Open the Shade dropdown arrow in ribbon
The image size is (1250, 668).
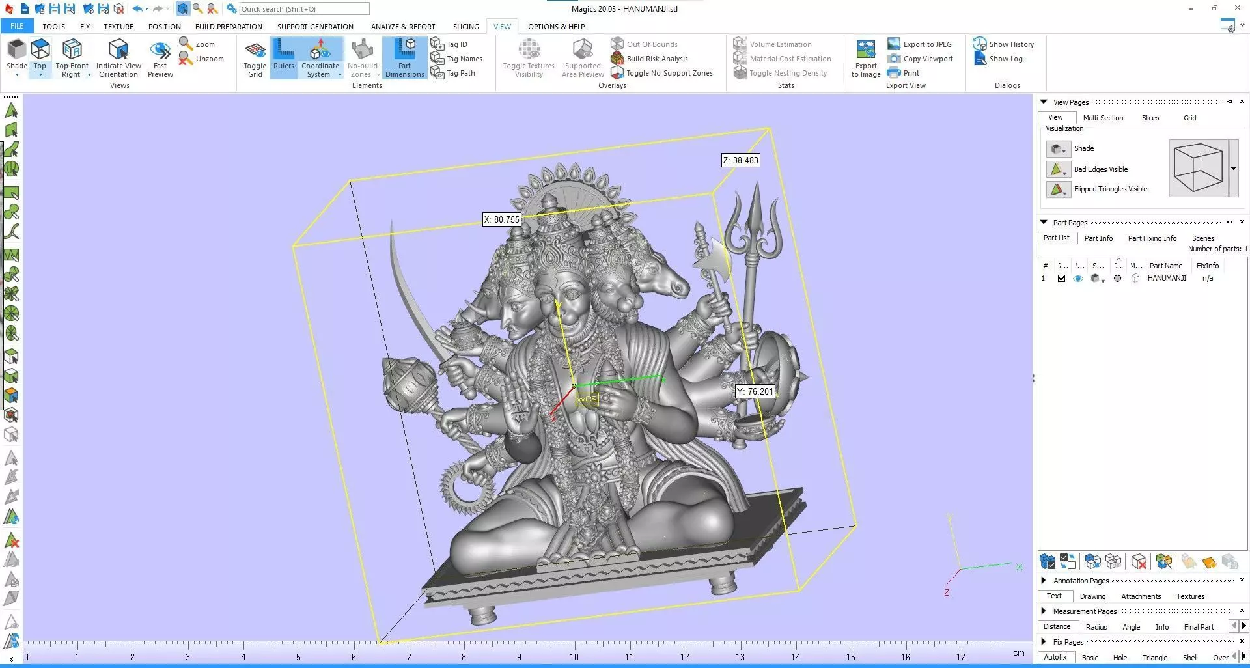pyautogui.click(x=16, y=75)
